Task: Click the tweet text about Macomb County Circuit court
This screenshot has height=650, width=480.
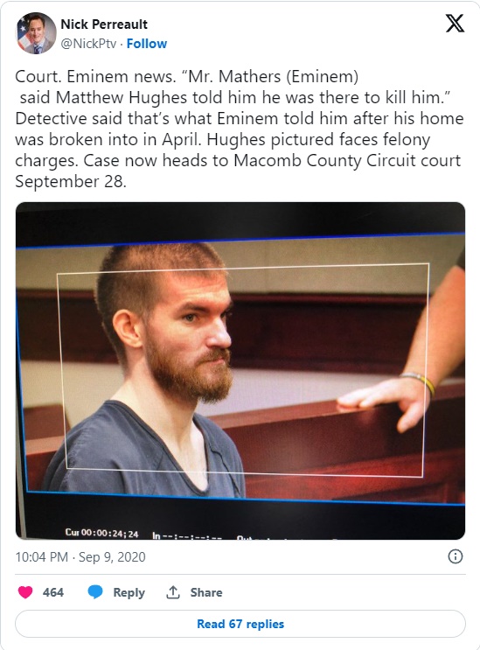Action: pos(238,160)
